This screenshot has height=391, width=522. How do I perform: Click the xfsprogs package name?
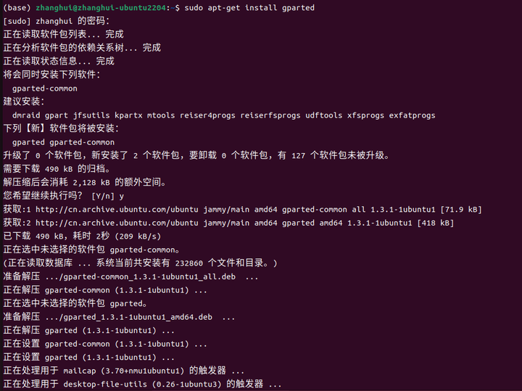click(365, 115)
